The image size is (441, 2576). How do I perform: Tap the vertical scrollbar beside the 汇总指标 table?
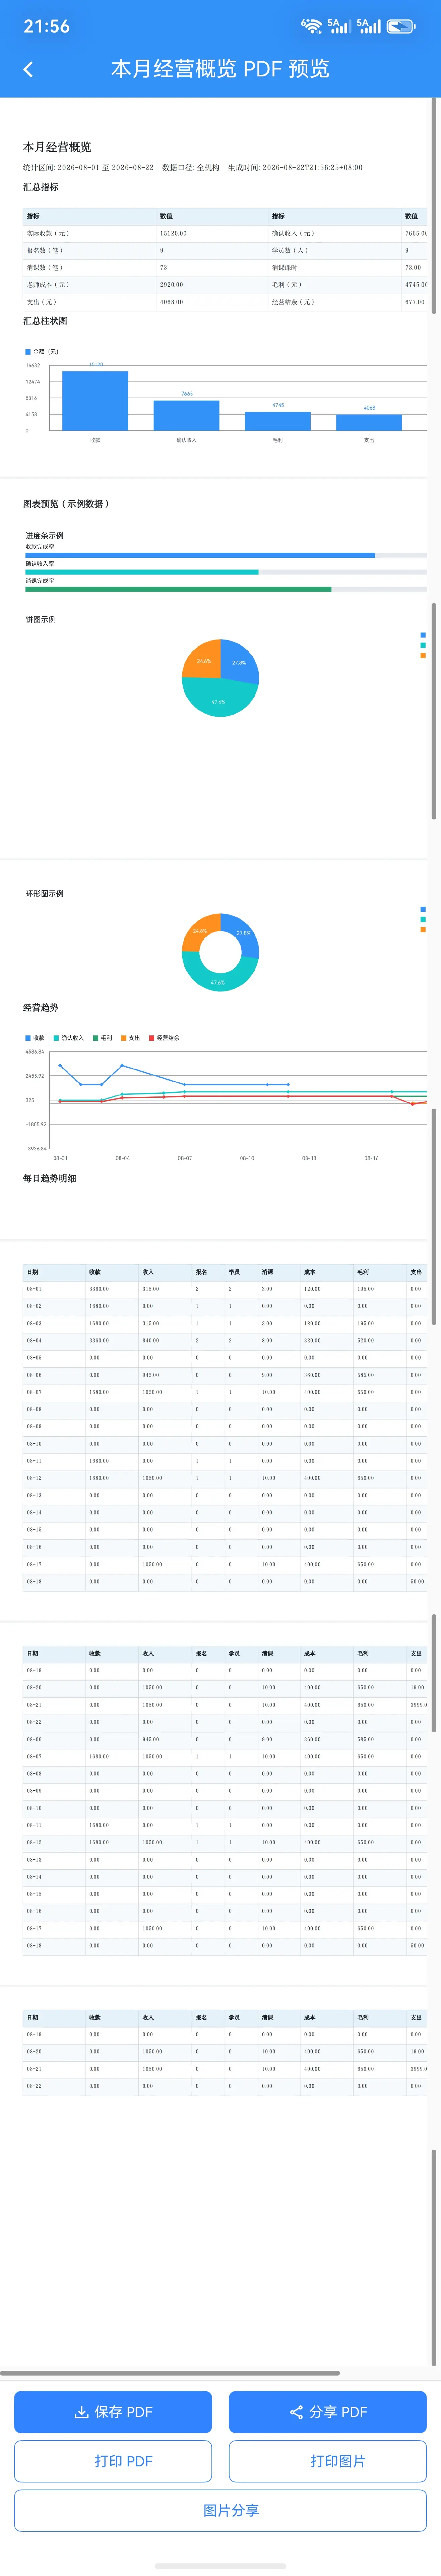tap(434, 206)
